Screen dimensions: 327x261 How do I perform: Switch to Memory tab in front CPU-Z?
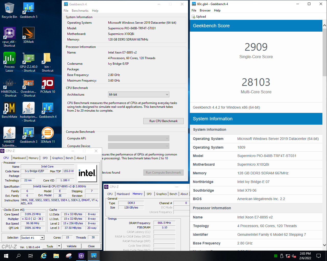(x=33, y=158)
